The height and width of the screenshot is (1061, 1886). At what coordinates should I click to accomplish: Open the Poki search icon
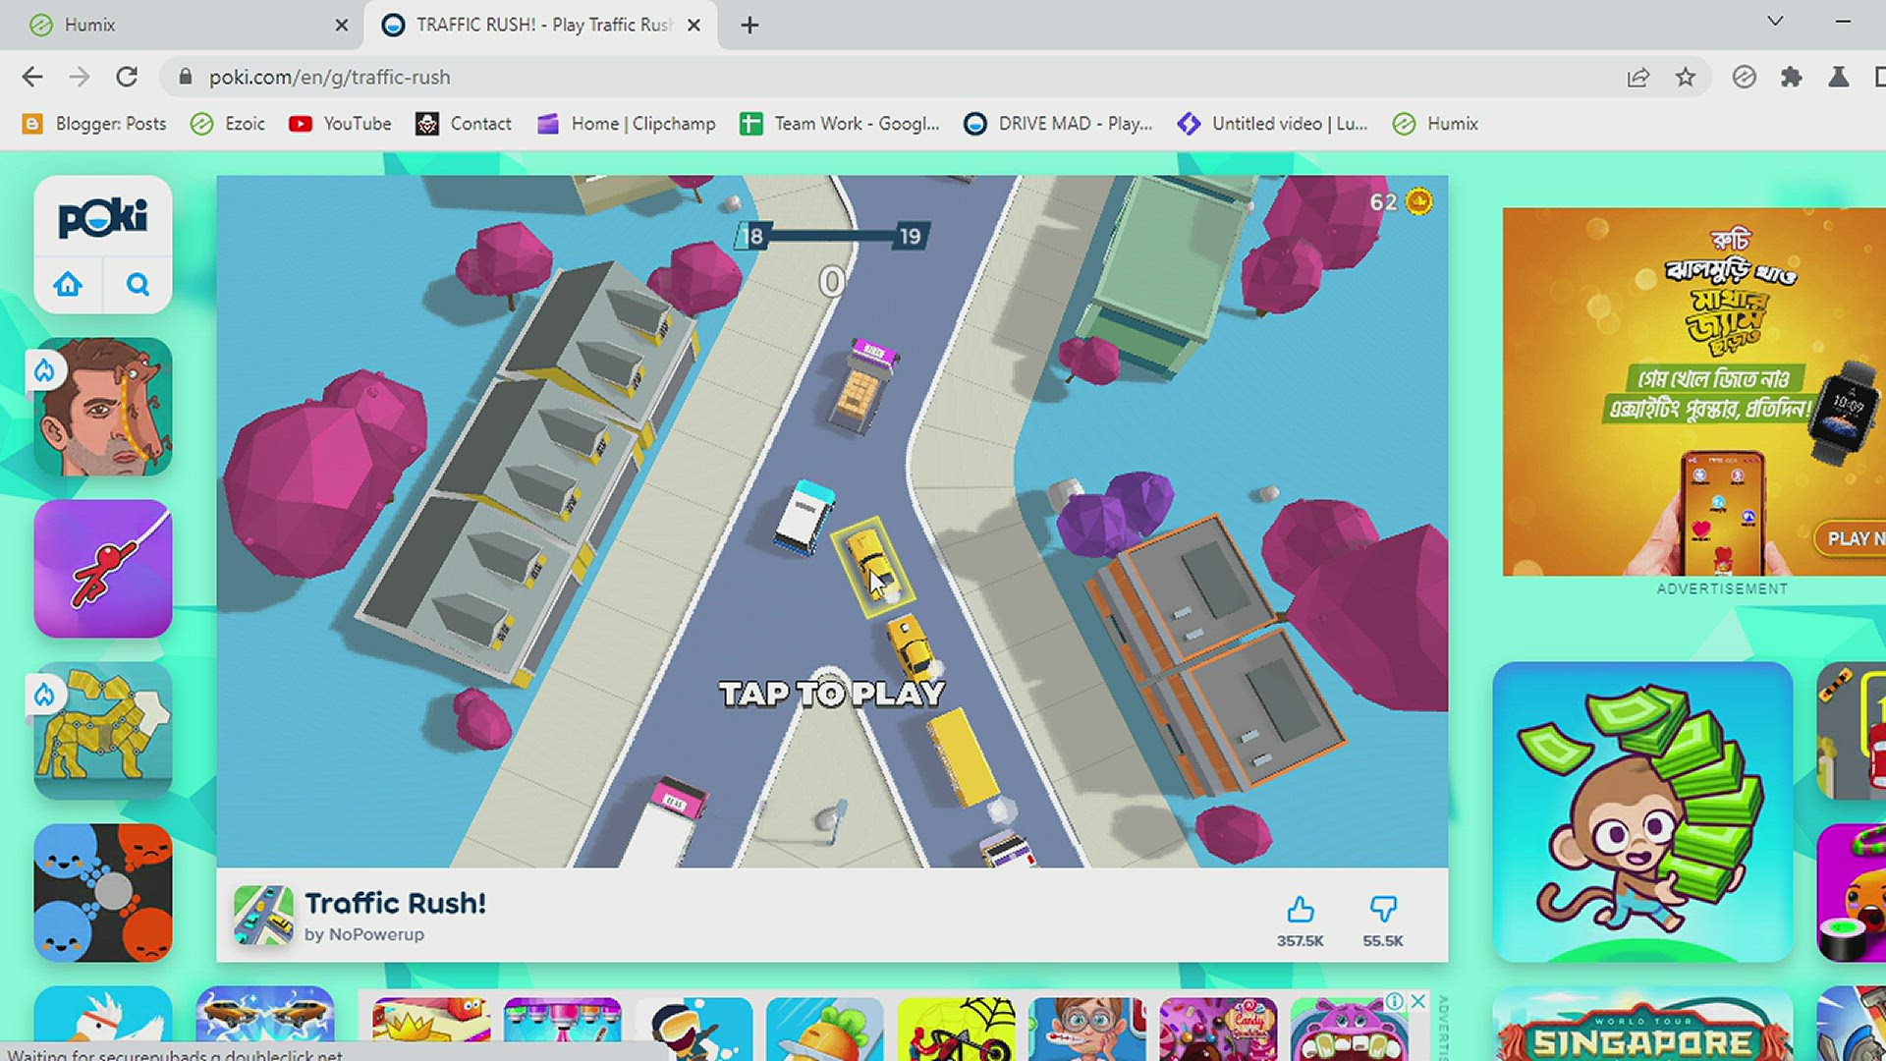click(x=138, y=285)
